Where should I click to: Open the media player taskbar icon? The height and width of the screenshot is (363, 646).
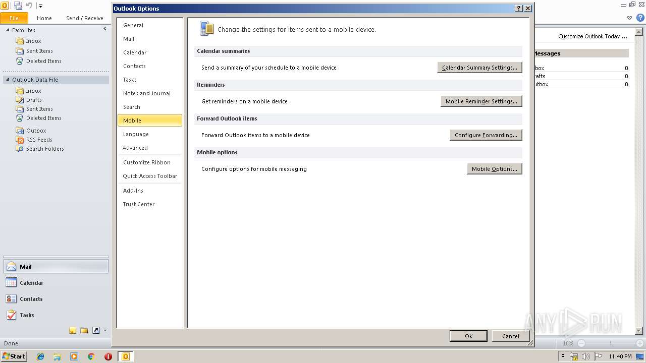pyautogui.click(x=74, y=356)
